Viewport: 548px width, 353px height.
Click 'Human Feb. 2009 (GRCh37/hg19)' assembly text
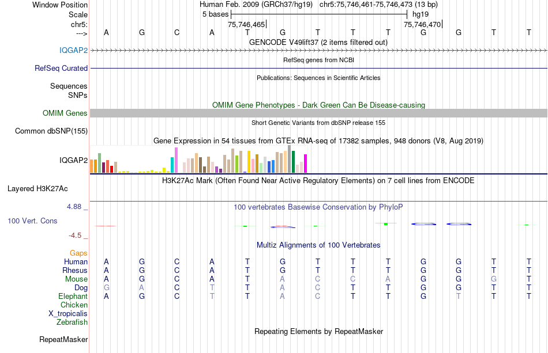coord(257,5)
